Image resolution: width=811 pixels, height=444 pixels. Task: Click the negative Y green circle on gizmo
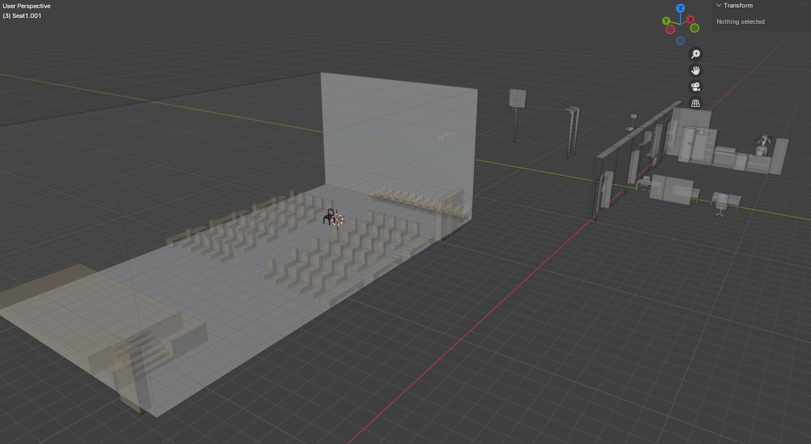tap(695, 28)
